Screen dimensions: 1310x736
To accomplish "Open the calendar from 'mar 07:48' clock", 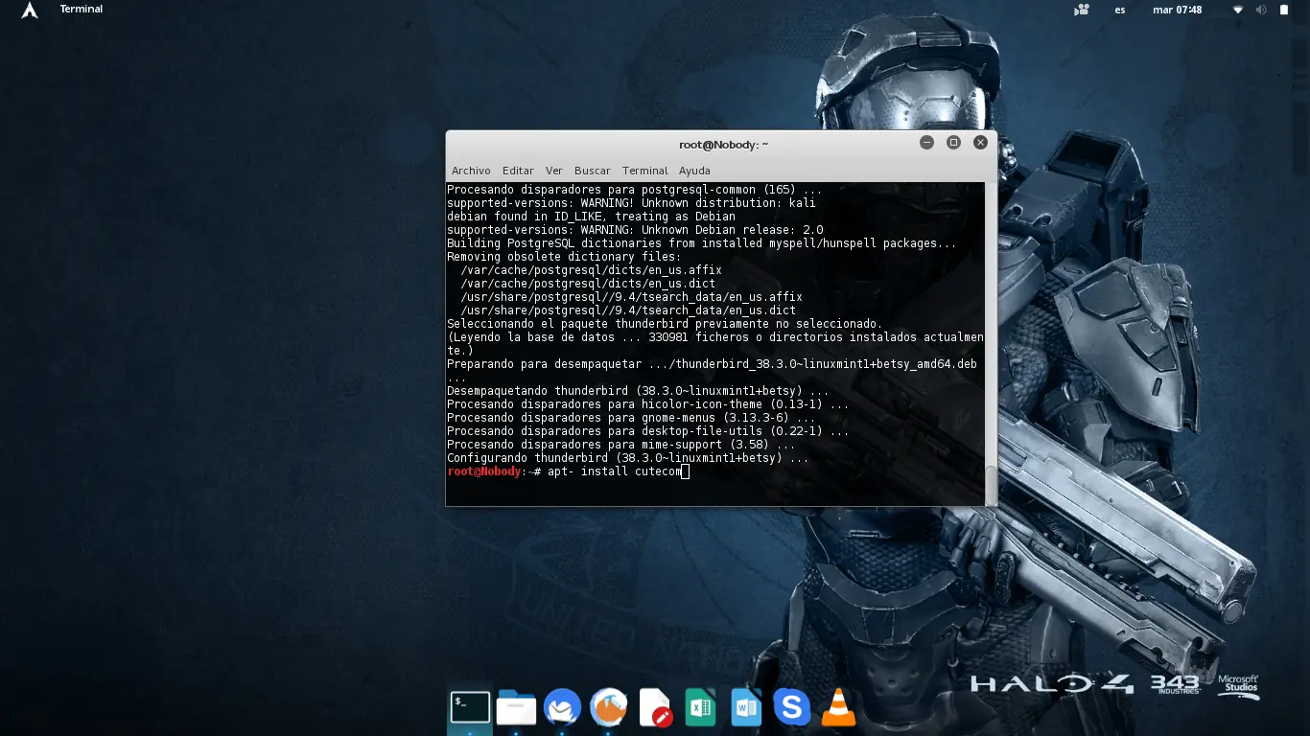I will (x=1177, y=10).
